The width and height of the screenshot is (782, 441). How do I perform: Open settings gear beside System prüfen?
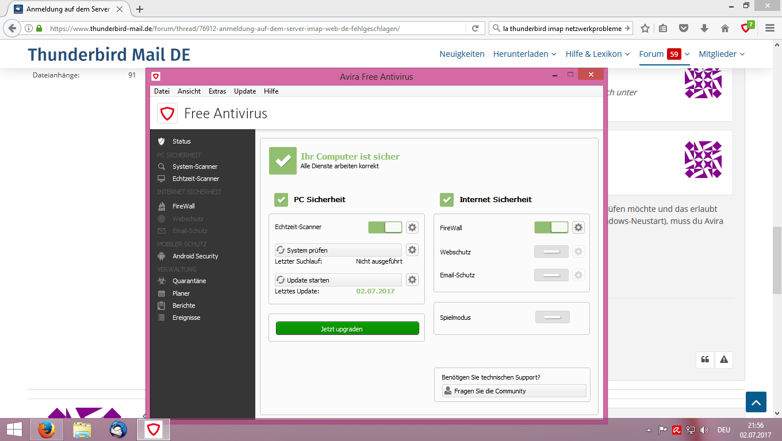[412, 250]
